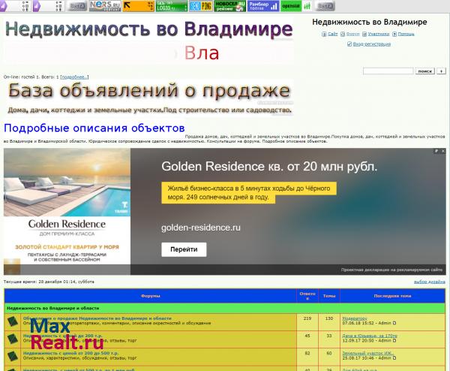The height and width of the screenshot is (371, 450).
Task: Click the last-post icon after Admin 12.09.17
Action: (x=394, y=340)
